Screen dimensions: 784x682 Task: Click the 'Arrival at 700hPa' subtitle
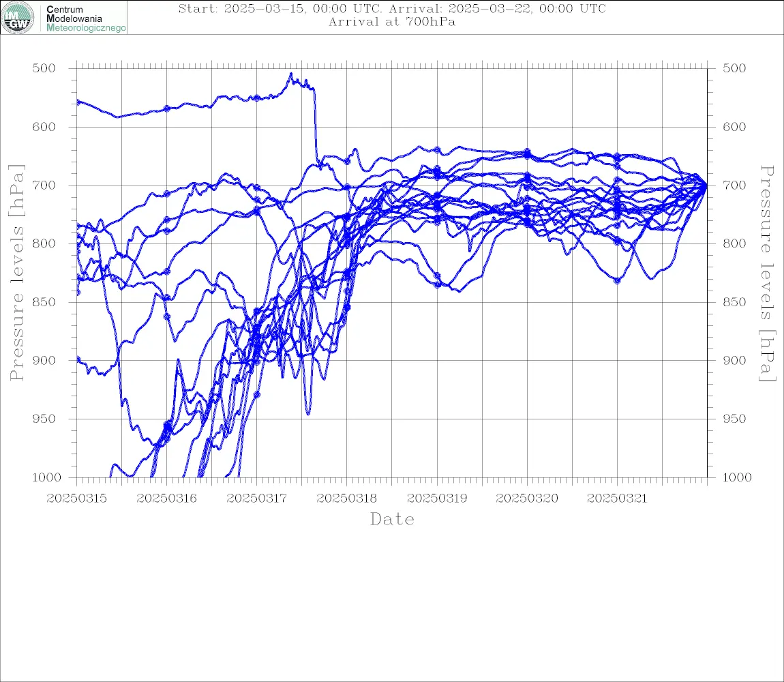(x=392, y=22)
